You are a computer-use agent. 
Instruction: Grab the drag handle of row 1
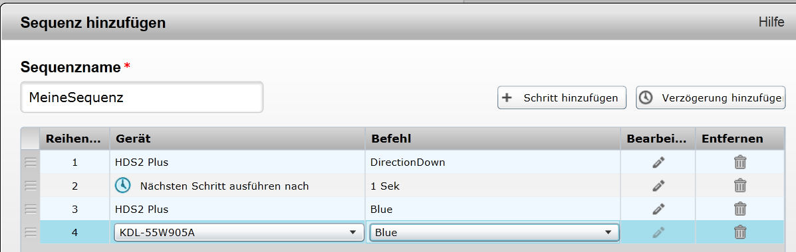[x=31, y=162]
